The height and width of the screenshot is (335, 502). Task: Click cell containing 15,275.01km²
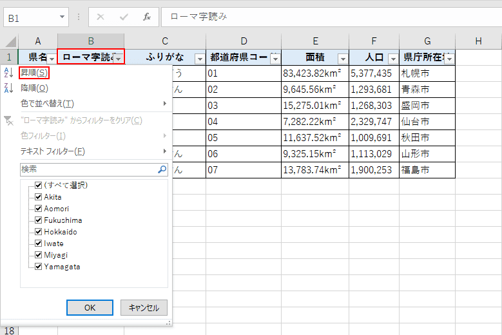point(315,106)
